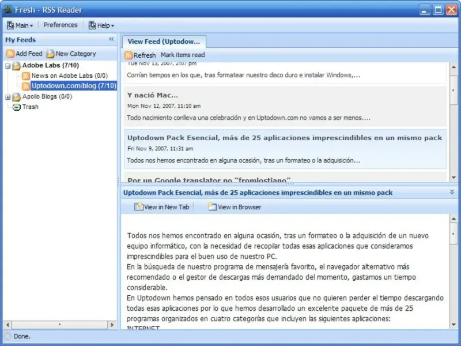Click the Help menu icon

coord(92,25)
